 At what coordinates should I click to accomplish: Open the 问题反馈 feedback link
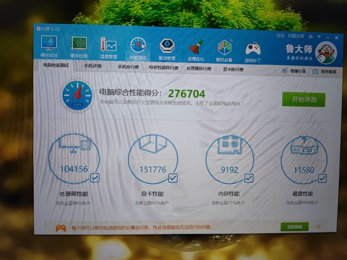pos(296,36)
